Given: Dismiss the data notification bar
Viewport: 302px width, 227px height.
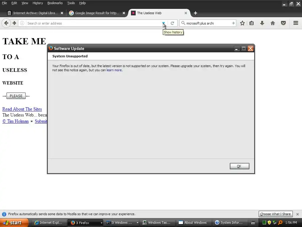Looking at the screenshot, I should [297, 214].
